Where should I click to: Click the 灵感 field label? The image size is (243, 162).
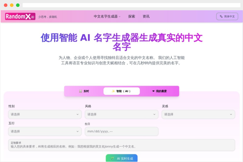click(x=165, y=106)
